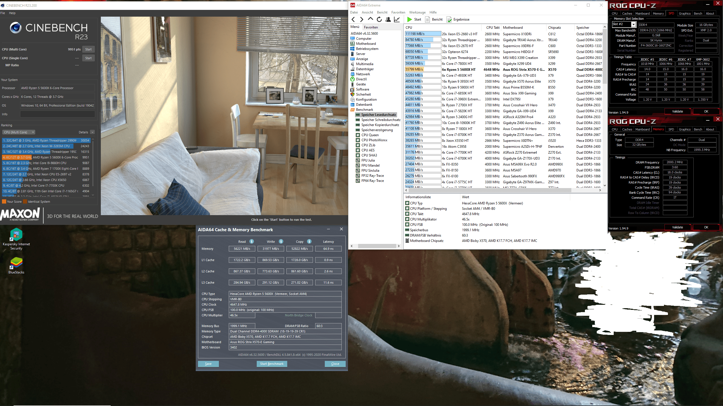
Task: Click Start Benchmark in AIDA64 Cache & Memory
Action: click(x=272, y=364)
